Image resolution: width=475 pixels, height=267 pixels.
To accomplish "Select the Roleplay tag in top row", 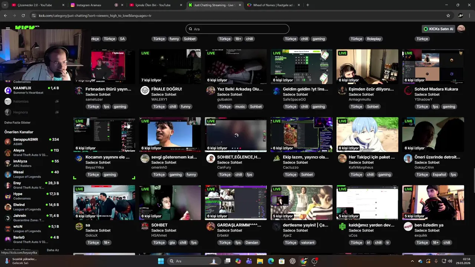I will [374, 39].
